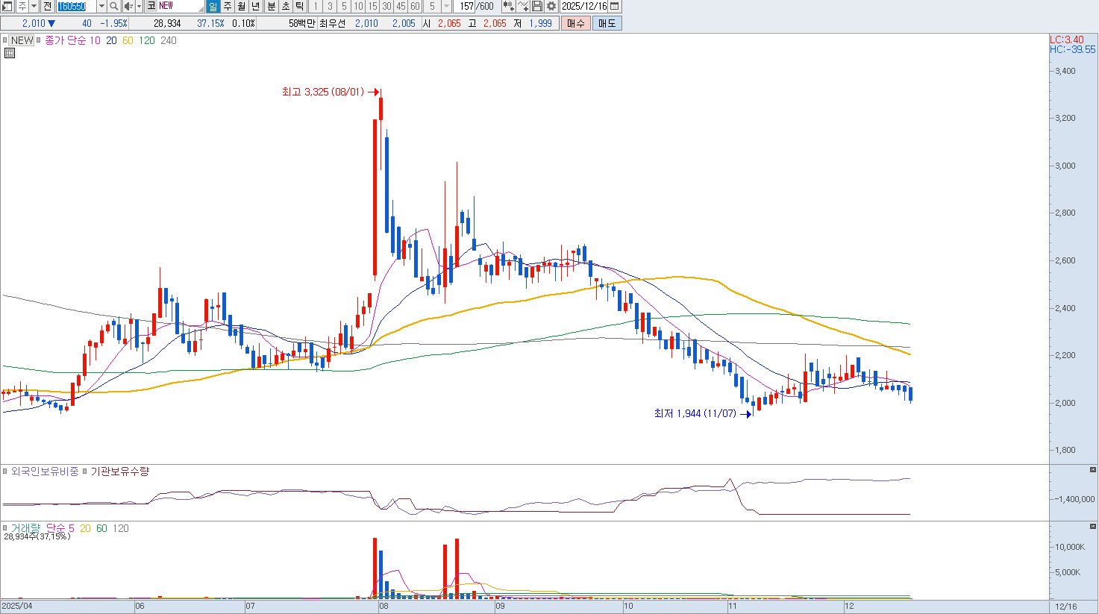Click the grid table icon under NEW label
The height and width of the screenshot is (614, 1099).
click(10, 53)
